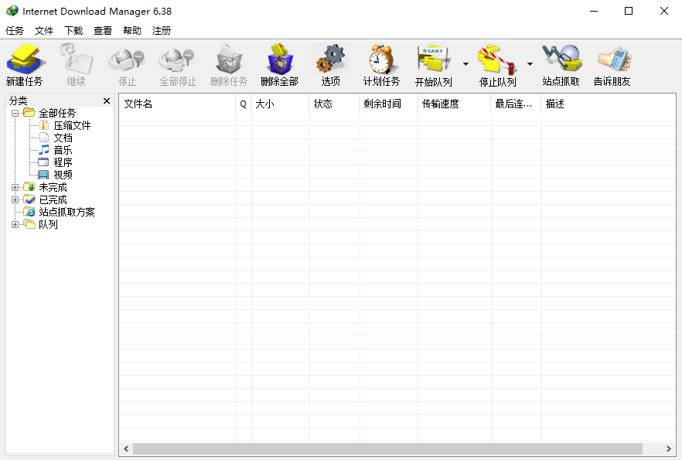Sort by the 最后连... column header
The width and height of the screenshot is (682, 460).
coord(517,104)
